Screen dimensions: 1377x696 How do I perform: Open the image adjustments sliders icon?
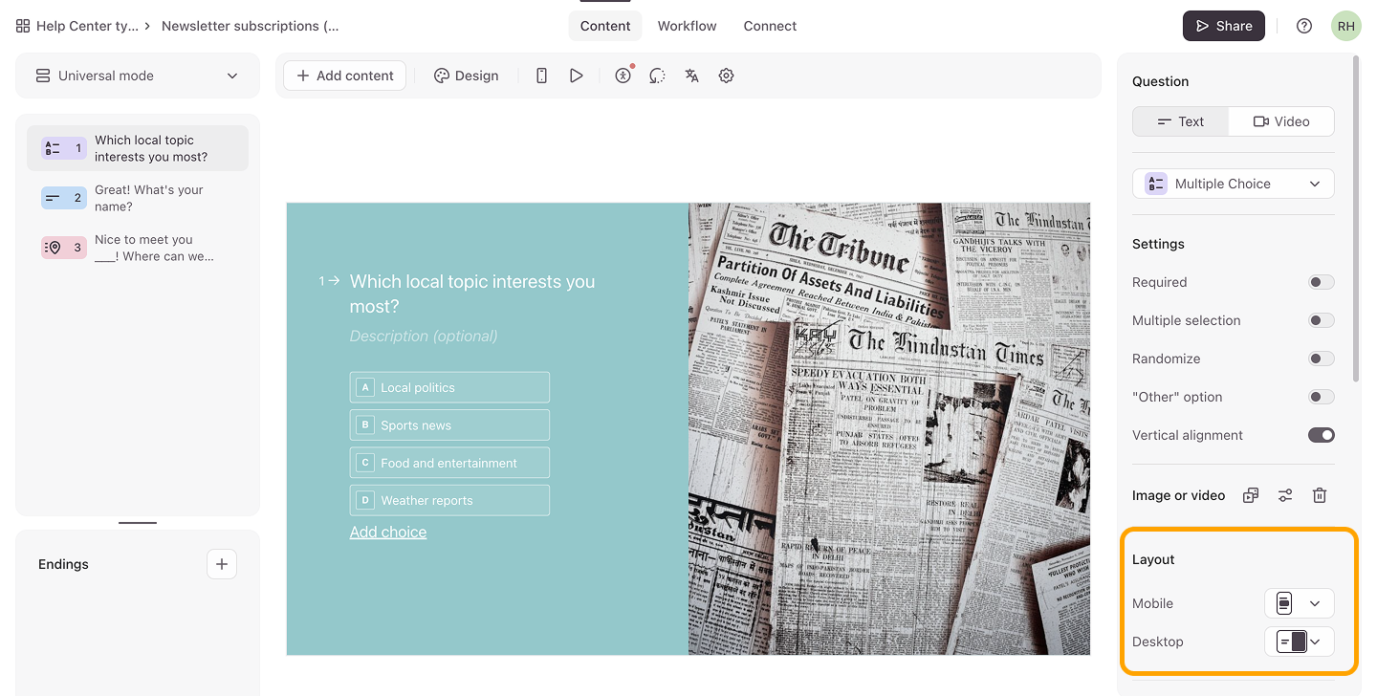click(1285, 495)
